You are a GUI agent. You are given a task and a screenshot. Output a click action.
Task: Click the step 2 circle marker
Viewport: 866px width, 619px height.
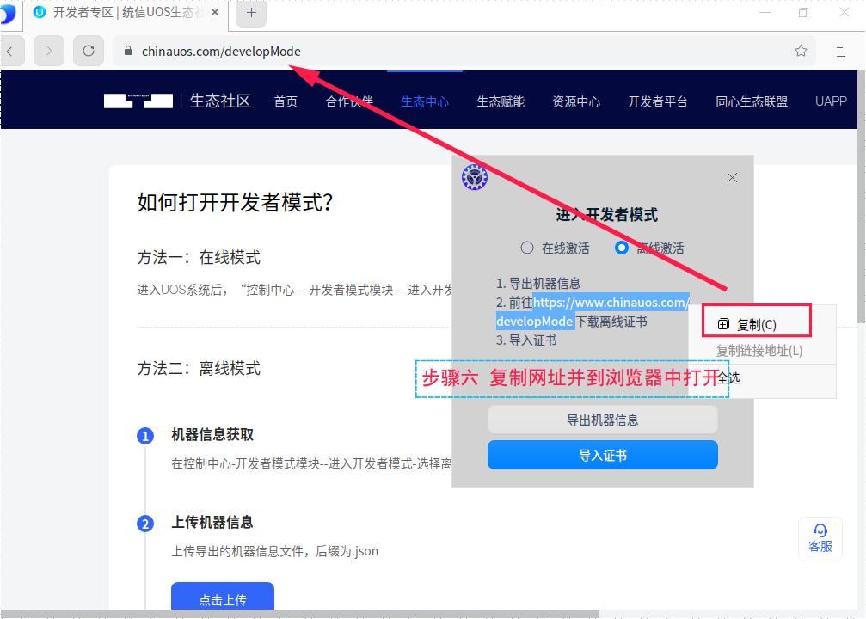tap(145, 524)
